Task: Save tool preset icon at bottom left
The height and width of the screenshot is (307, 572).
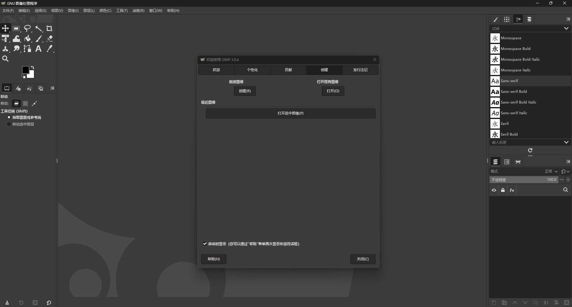Action: tap(7, 303)
